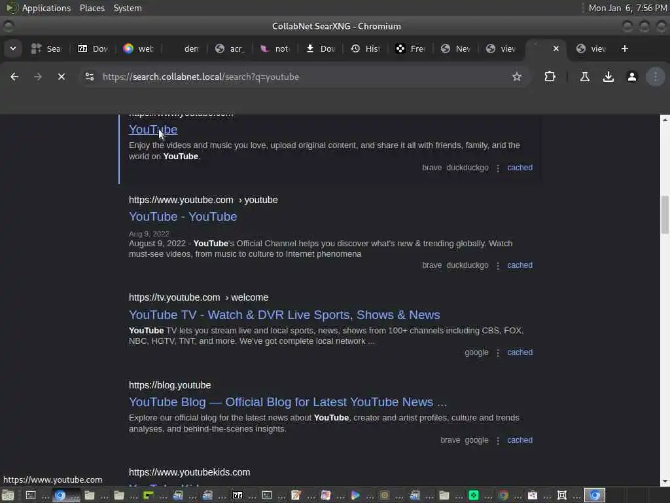Switch to the 'den' tab
The height and width of the screenshot is (503, 670).
click(185, 48)
